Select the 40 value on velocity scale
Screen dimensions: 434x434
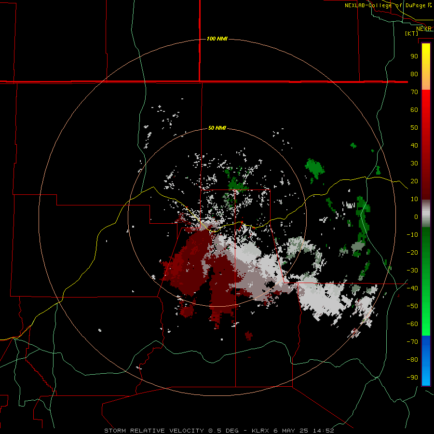[414, 145]
